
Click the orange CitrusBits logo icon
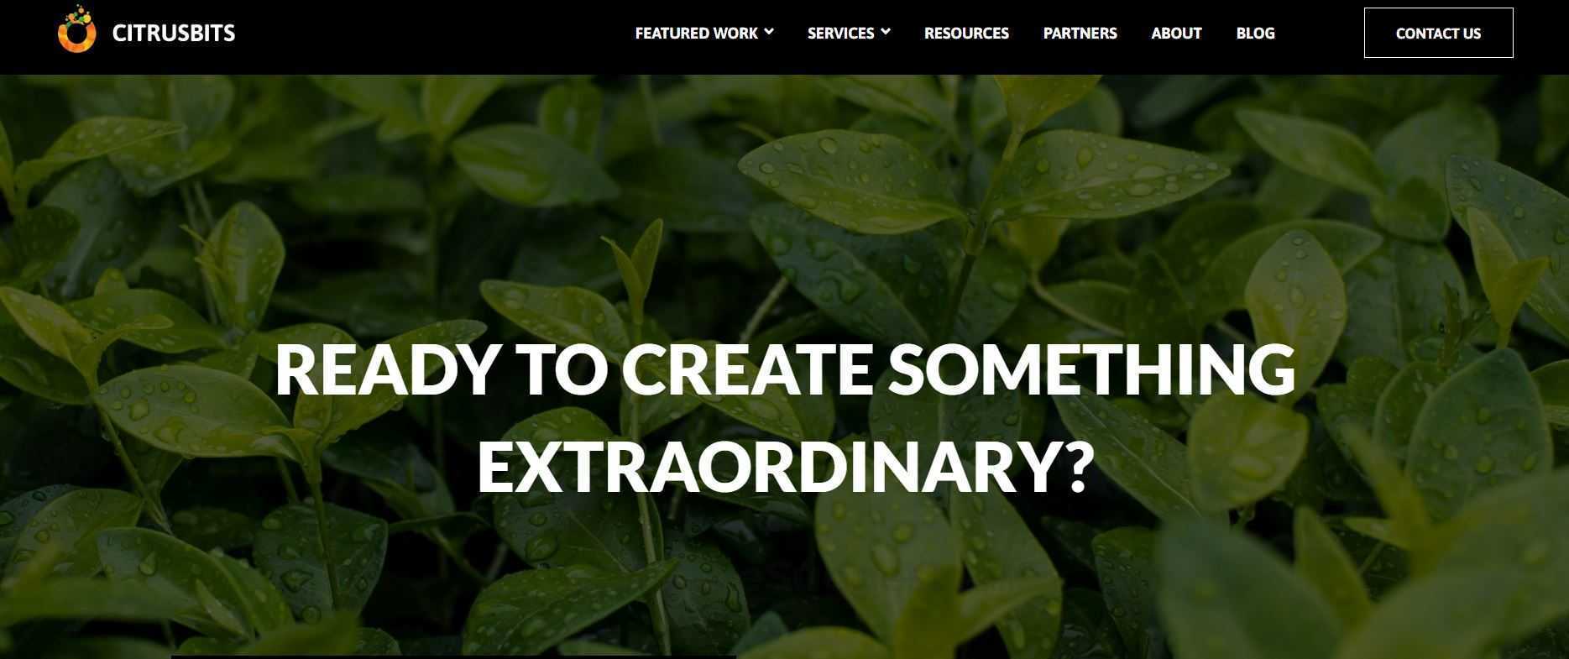pyautogui.click(x=76, y=29)
